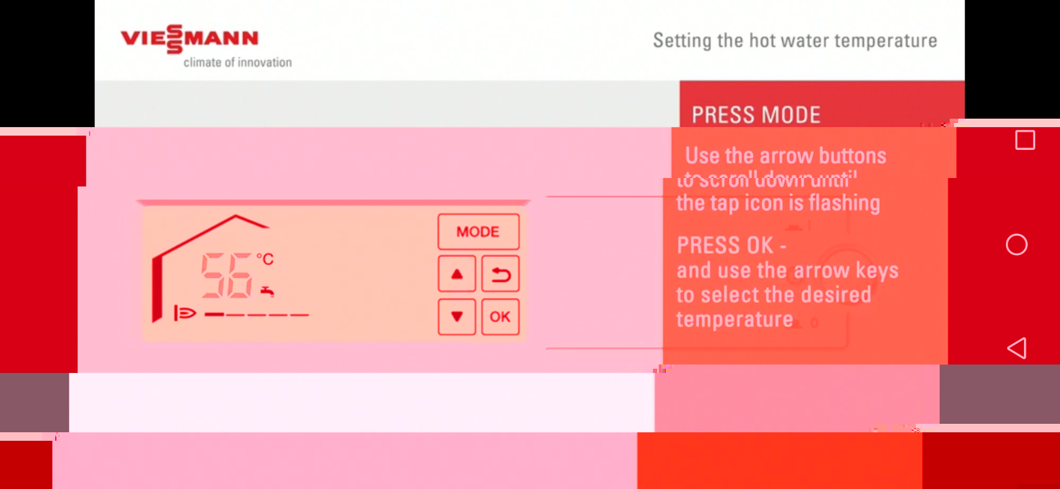This screenshot has height=489, width=1060.
Task: Click 'Use the arrow buttons' instruction text
Action: pyautogui.click(x=785, y=156)
